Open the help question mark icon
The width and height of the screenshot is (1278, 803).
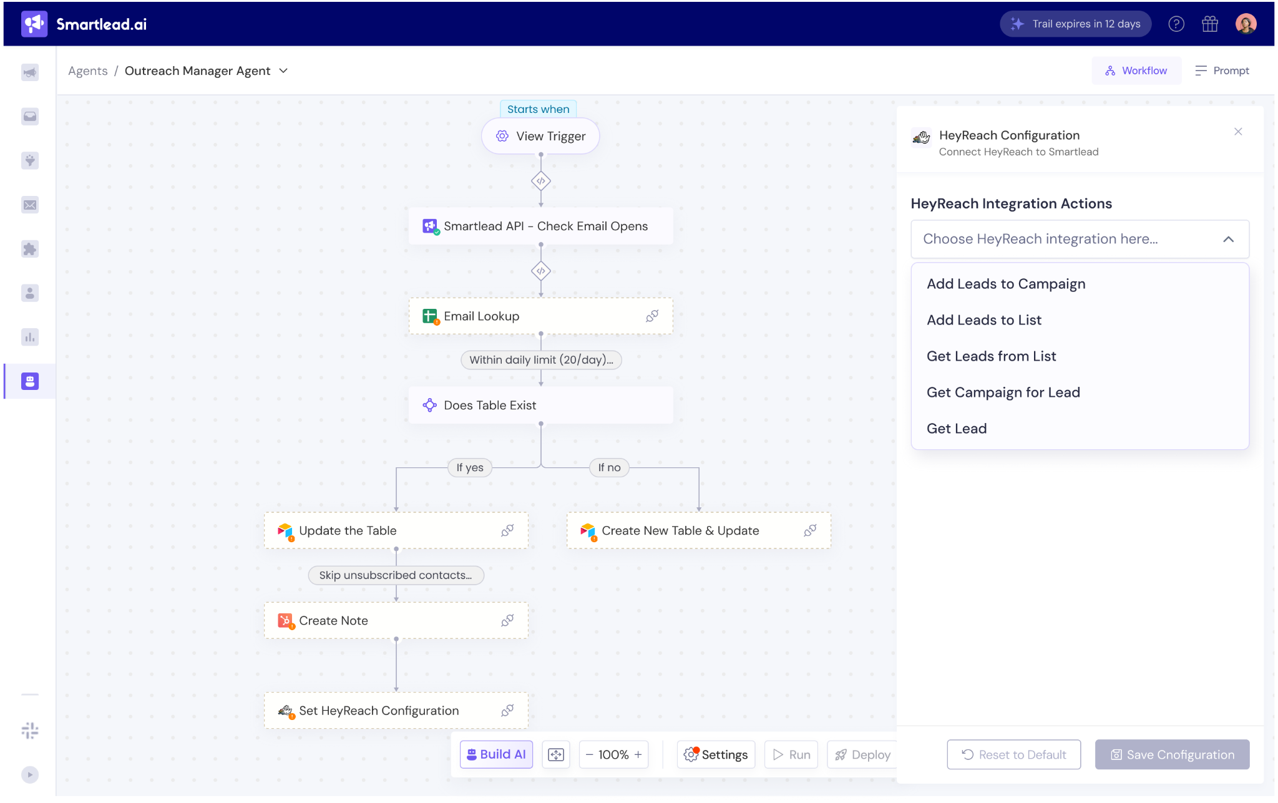point(1176,24)
